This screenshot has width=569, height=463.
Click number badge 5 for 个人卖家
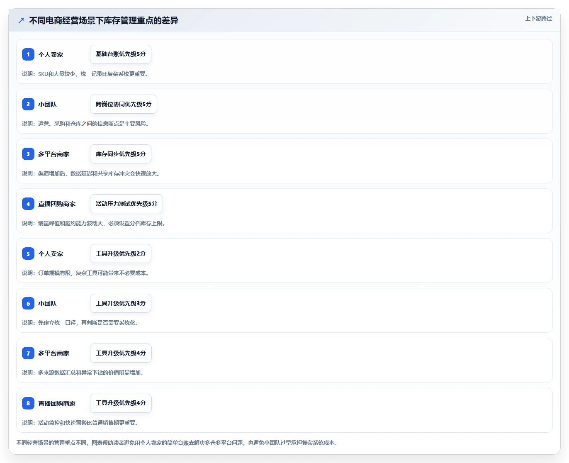(x=28, y=253)
